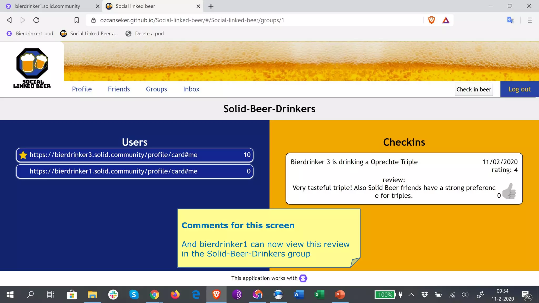Open the browser hamburger menu
The height and width of the screenshot is (303, 539).
[530, 20]
